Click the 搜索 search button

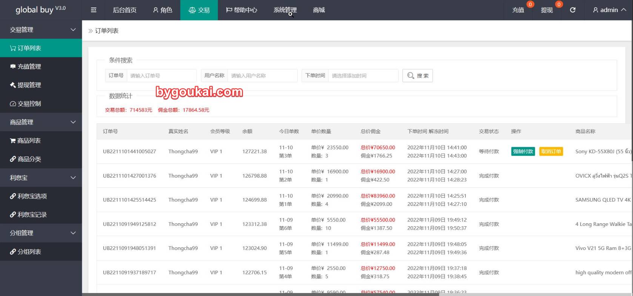417,76
